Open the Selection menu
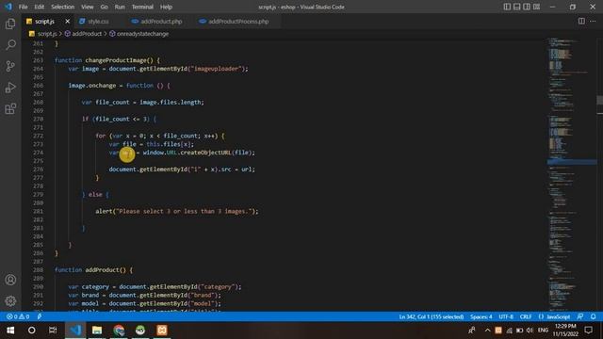The image size is (603, 339). coord(63,7)
